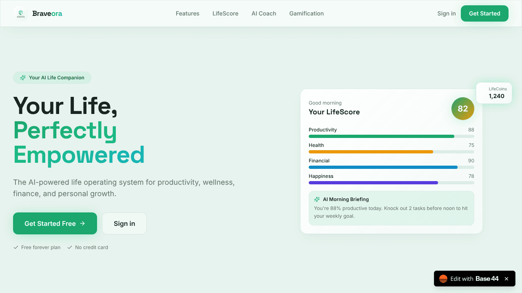The image size is (522, 293).
Task: Click the sparkle icon in companion badge
Action: [x=23, y=78]
